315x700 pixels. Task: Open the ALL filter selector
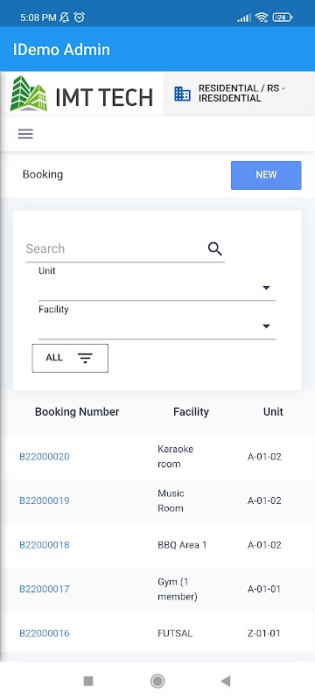tap(70, 358)
